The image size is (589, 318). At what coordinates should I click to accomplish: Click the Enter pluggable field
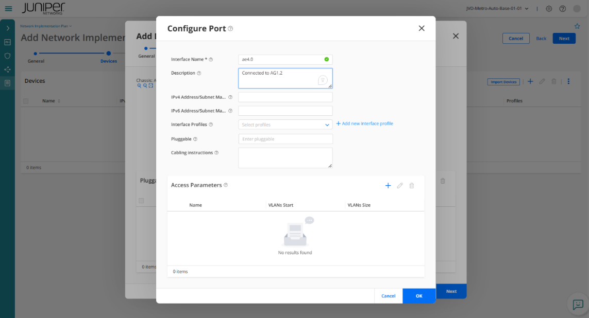tap(285, 139)
